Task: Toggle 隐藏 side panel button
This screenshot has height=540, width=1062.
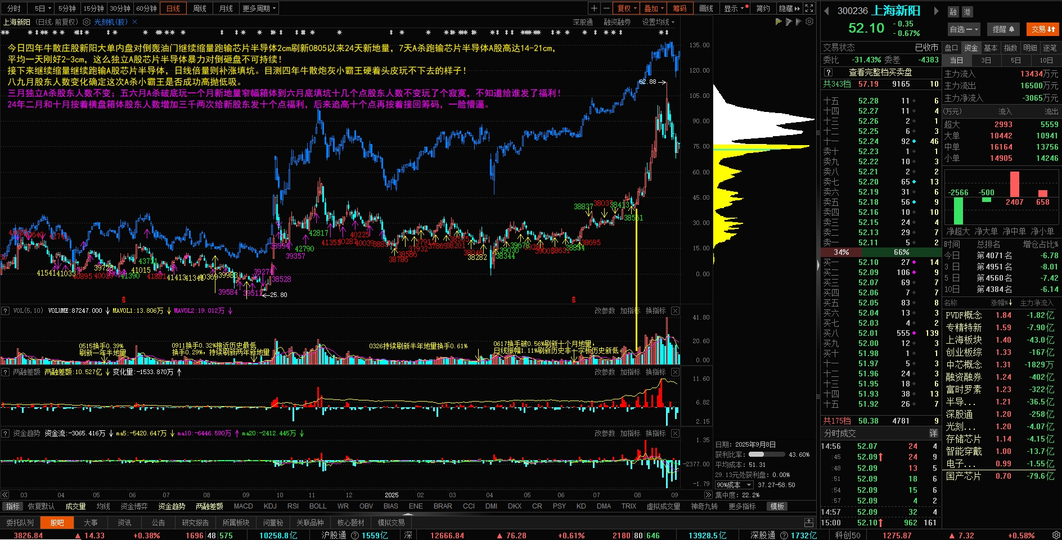Action: (x=789, y=8)
